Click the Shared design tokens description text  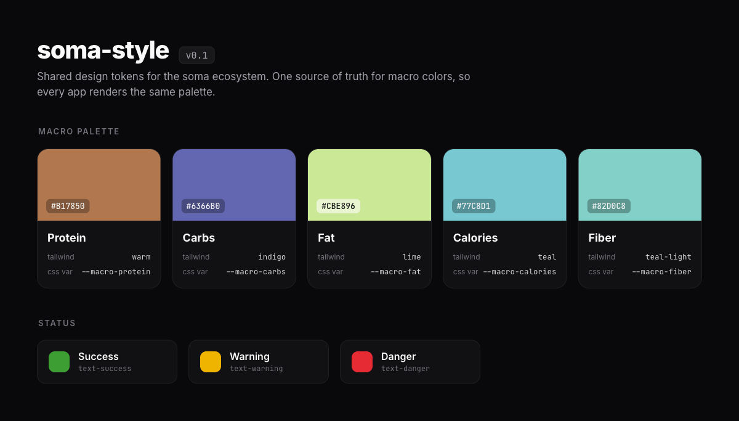(254, 84)
